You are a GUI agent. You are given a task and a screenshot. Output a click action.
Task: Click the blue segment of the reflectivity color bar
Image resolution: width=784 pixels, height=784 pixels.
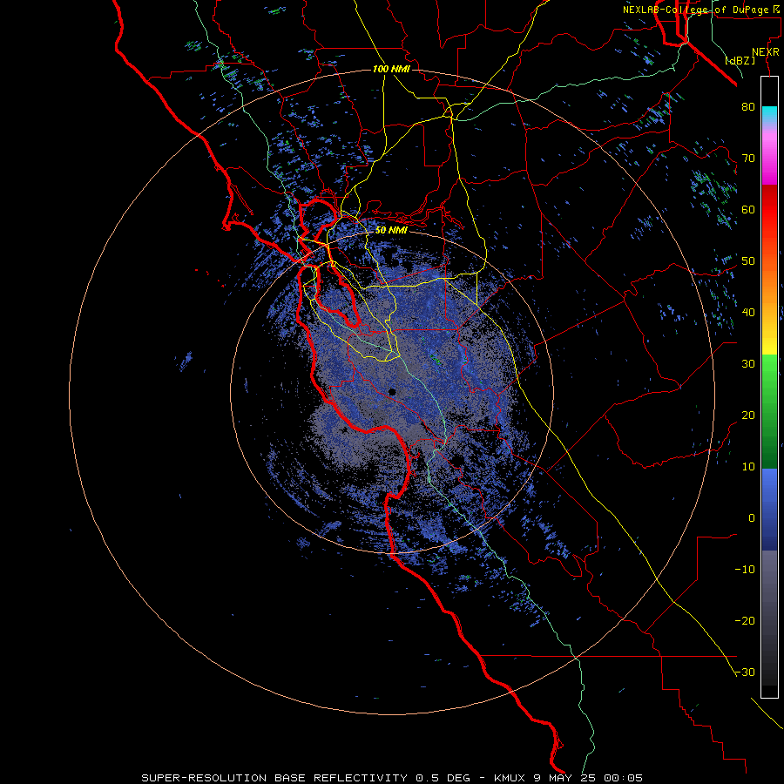point(769,510)
